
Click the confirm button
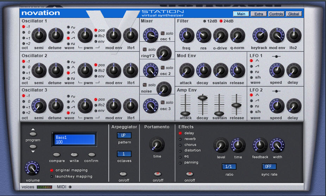[x=92, y=155]
